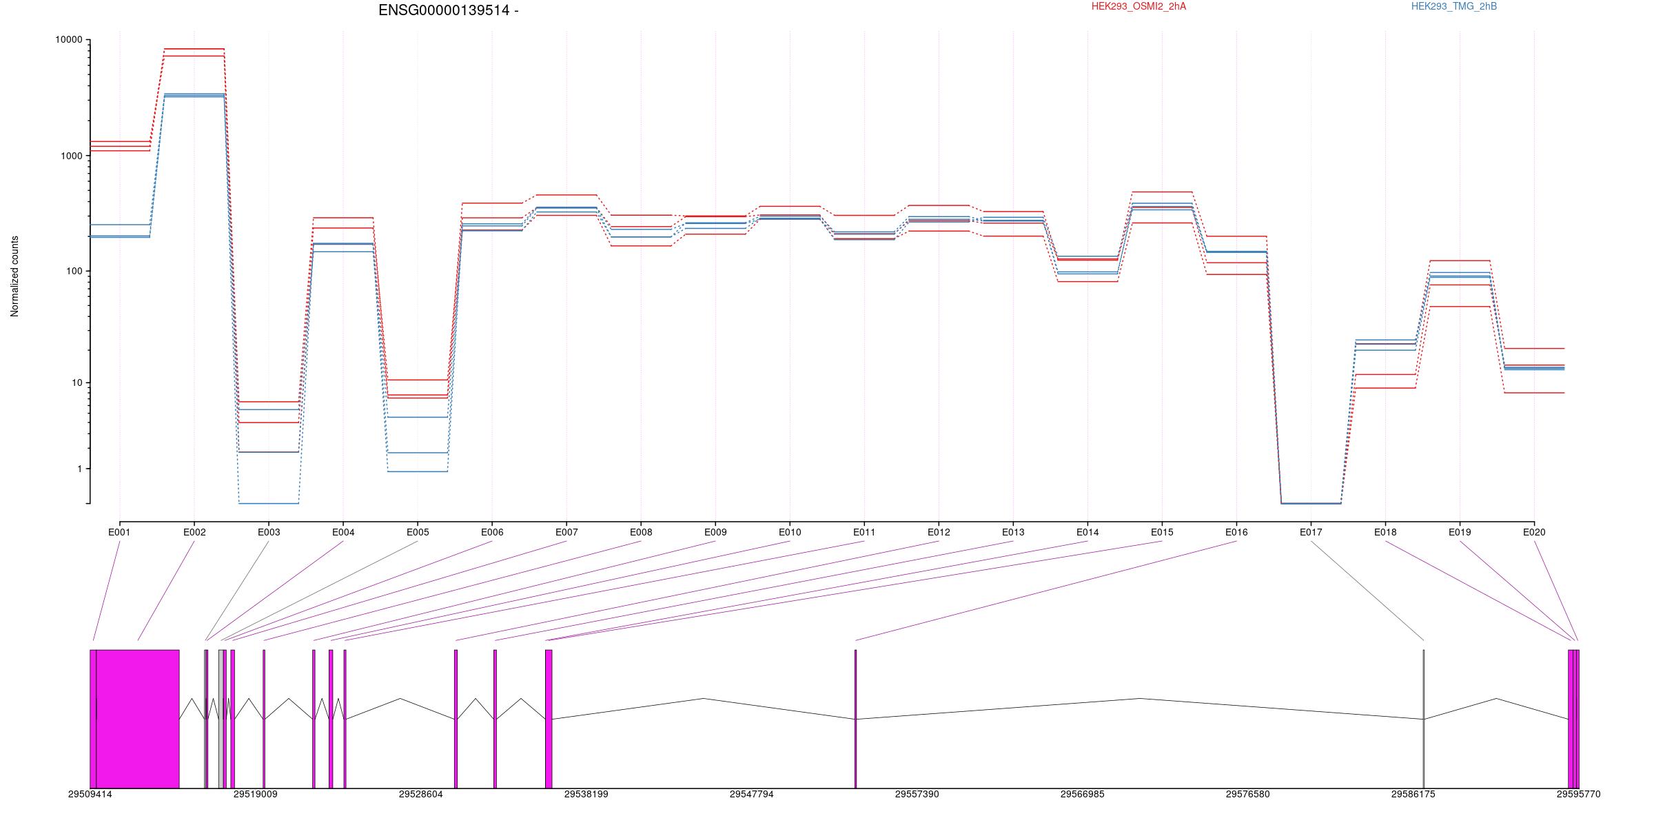
Task: Click the E019 exon label
Action: [x=1460, y=532]
